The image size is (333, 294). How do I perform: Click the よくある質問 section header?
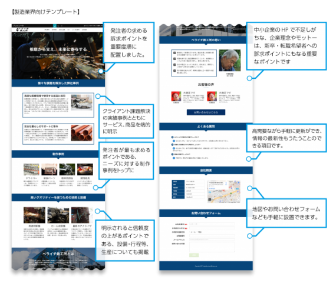click(206, 126)
